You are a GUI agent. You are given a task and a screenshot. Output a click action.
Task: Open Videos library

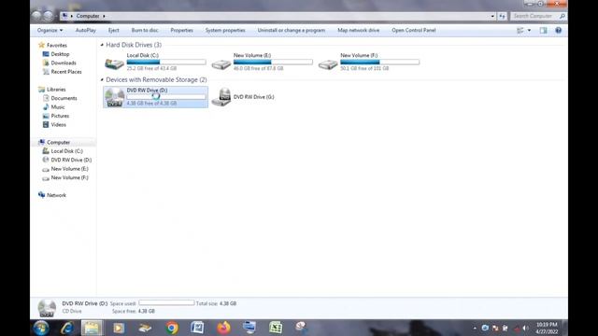pos(58,124)
